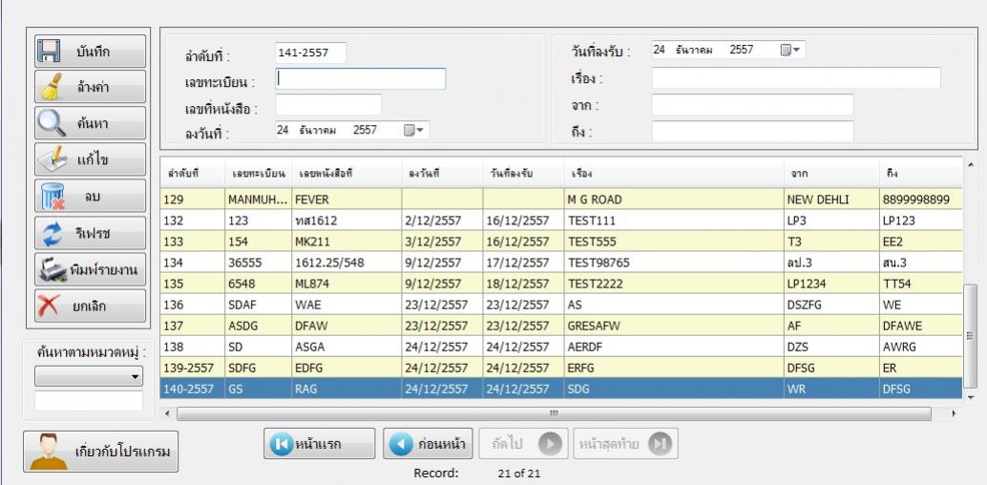Select cell TEST2222 in row 135

[674, 285]
